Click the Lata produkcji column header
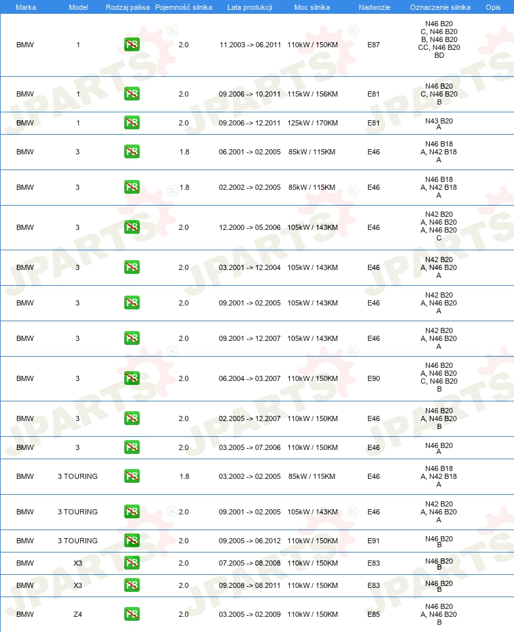Viewport: 514px width, 632px height. tap(250, 7)
